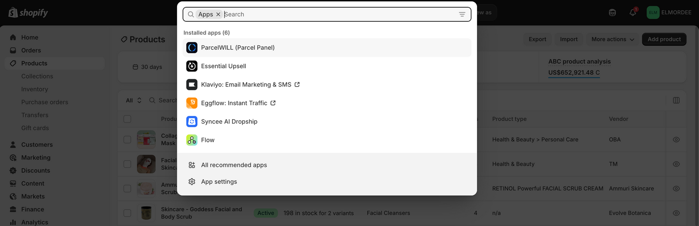
Task: Open the ParcelWILL (Parcel Panel) app icon
Action: pyautogui.click(x=192, y=47)
